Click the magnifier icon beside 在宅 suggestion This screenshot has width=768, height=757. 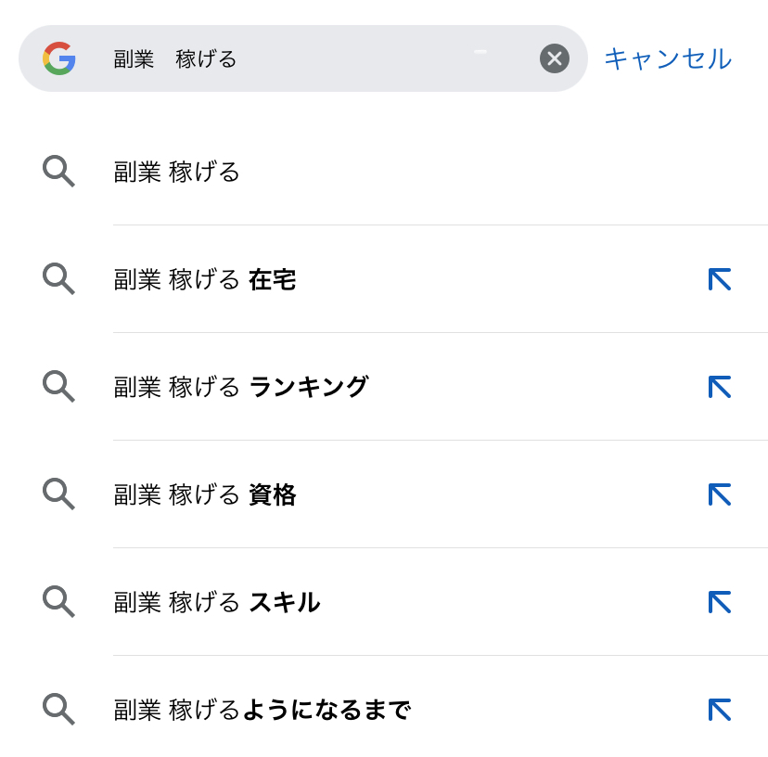pos(58,278)
